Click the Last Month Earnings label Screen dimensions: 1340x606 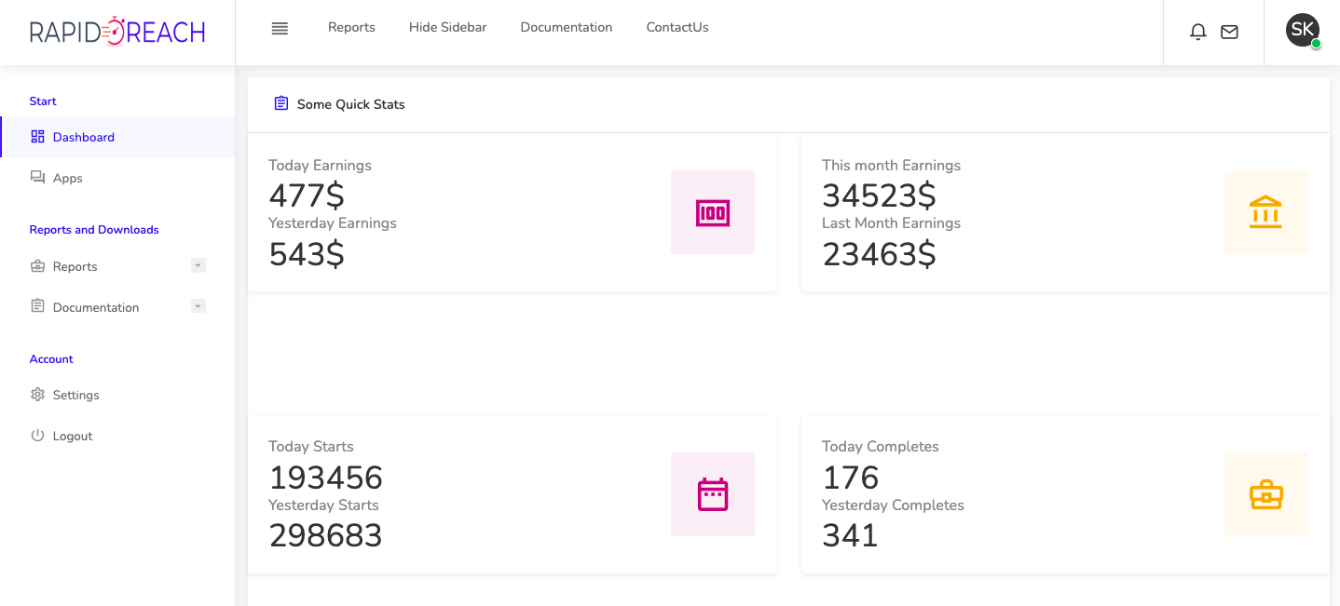[x=891, y=223]
